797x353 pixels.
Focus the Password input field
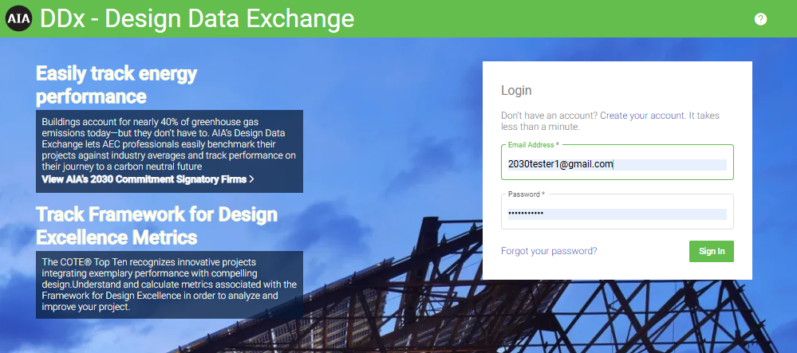617,211
